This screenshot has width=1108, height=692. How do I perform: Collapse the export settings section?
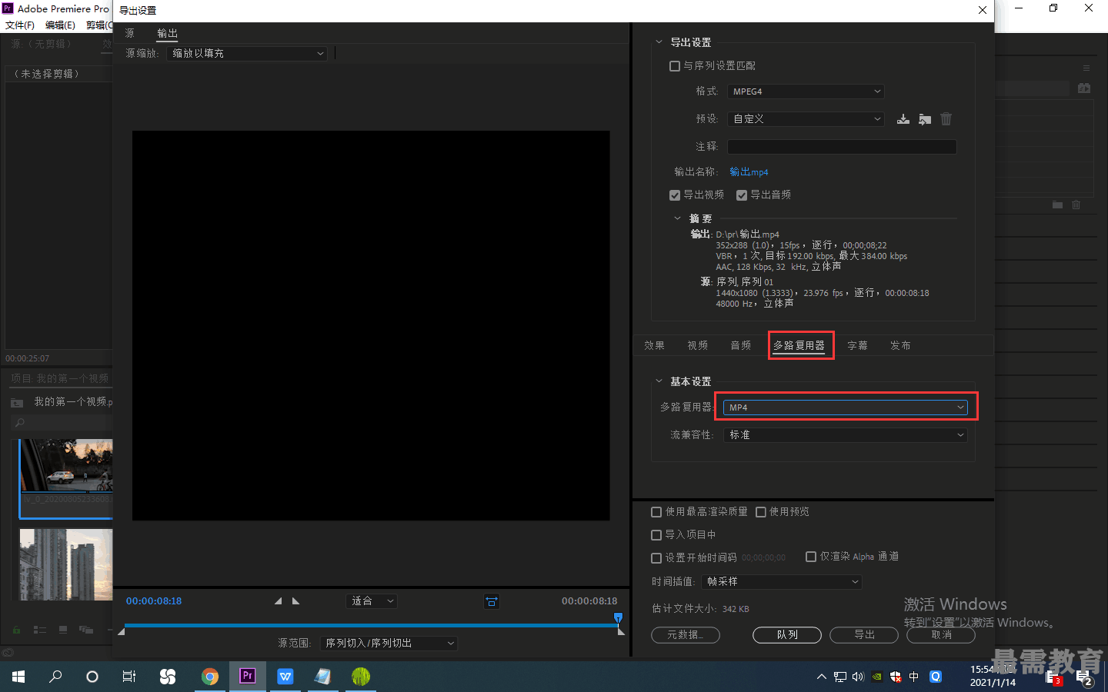click(659, 42)
